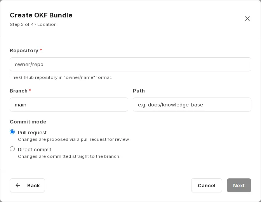Viewport: 261px width, 202px height.
Task: Close the Create OKF Bundle dialog
Action: coord(247,19)
